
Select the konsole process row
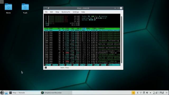click(82, 47)
